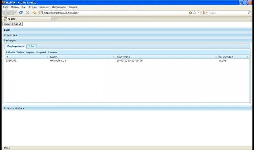Expand the Task panel header

pos(127,30)
